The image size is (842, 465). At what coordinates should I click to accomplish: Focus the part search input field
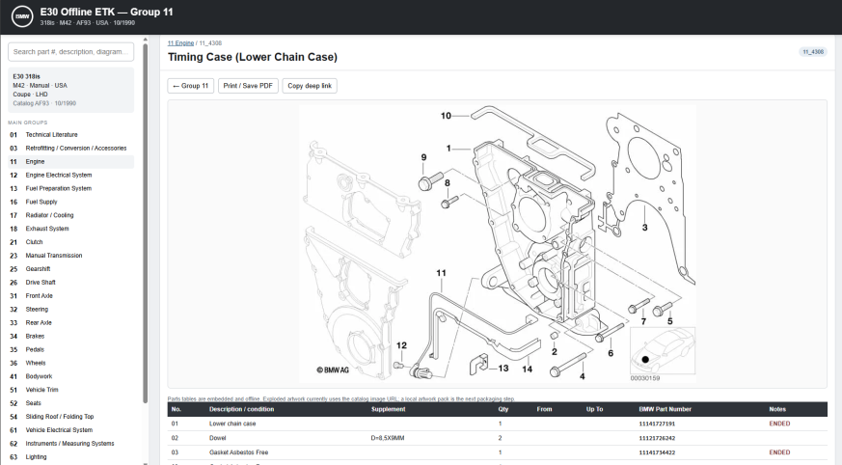click(x=70, y=52)
